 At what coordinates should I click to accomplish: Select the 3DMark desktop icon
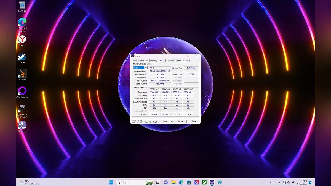(x=22, y=74)
